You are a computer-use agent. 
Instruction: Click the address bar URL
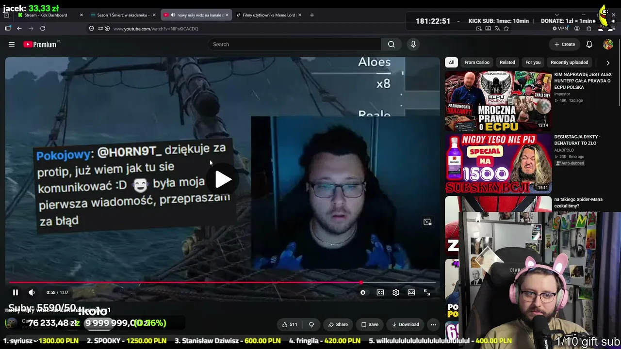click(156, 29)
